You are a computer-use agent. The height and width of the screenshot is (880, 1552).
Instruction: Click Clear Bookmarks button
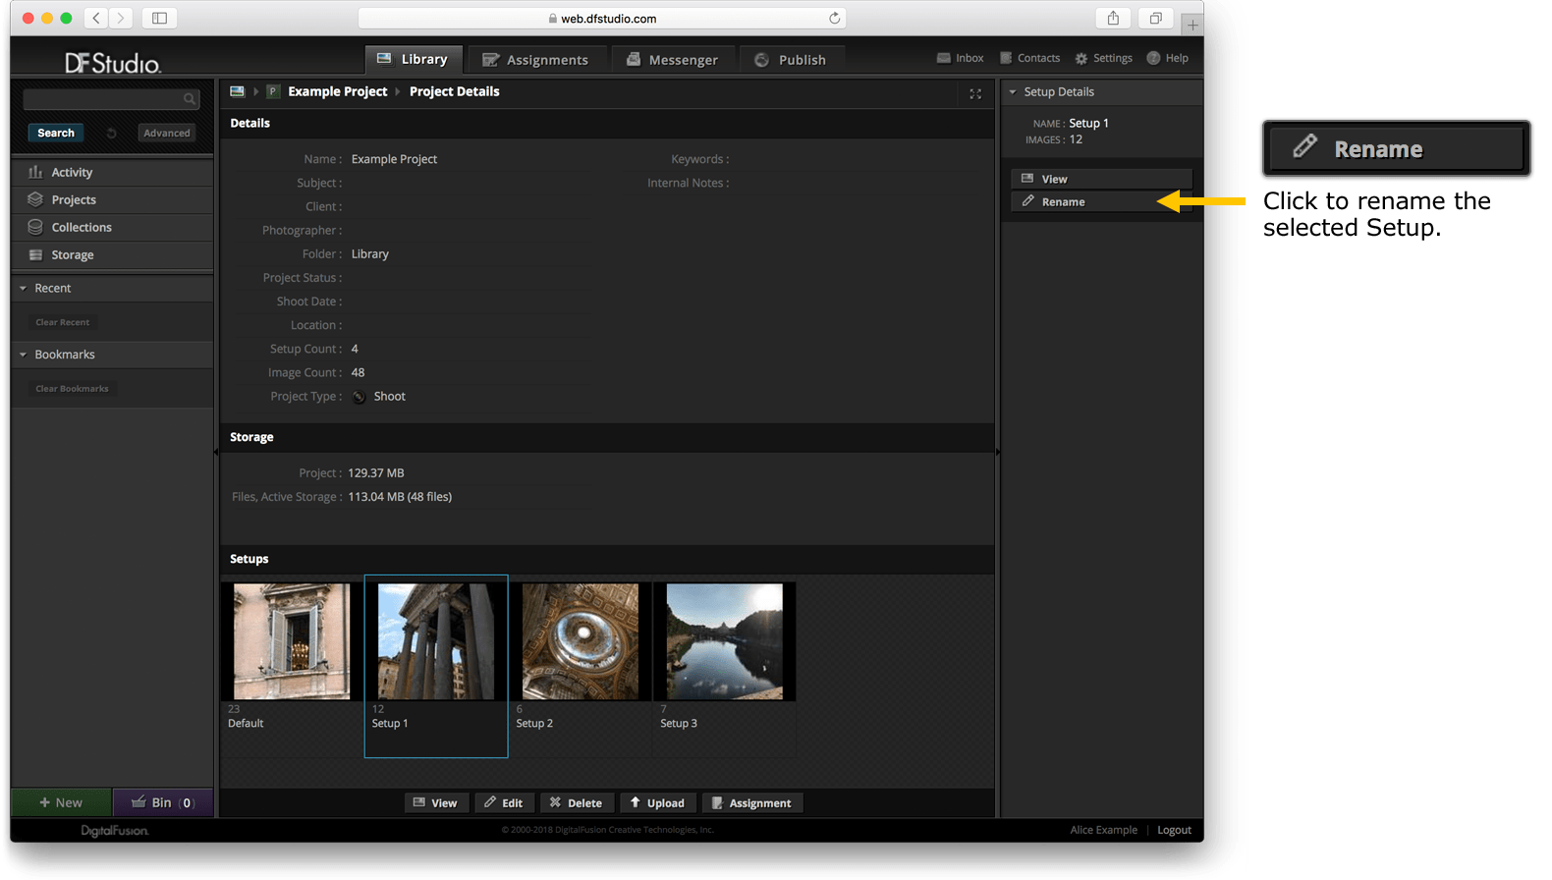[72, 389]
